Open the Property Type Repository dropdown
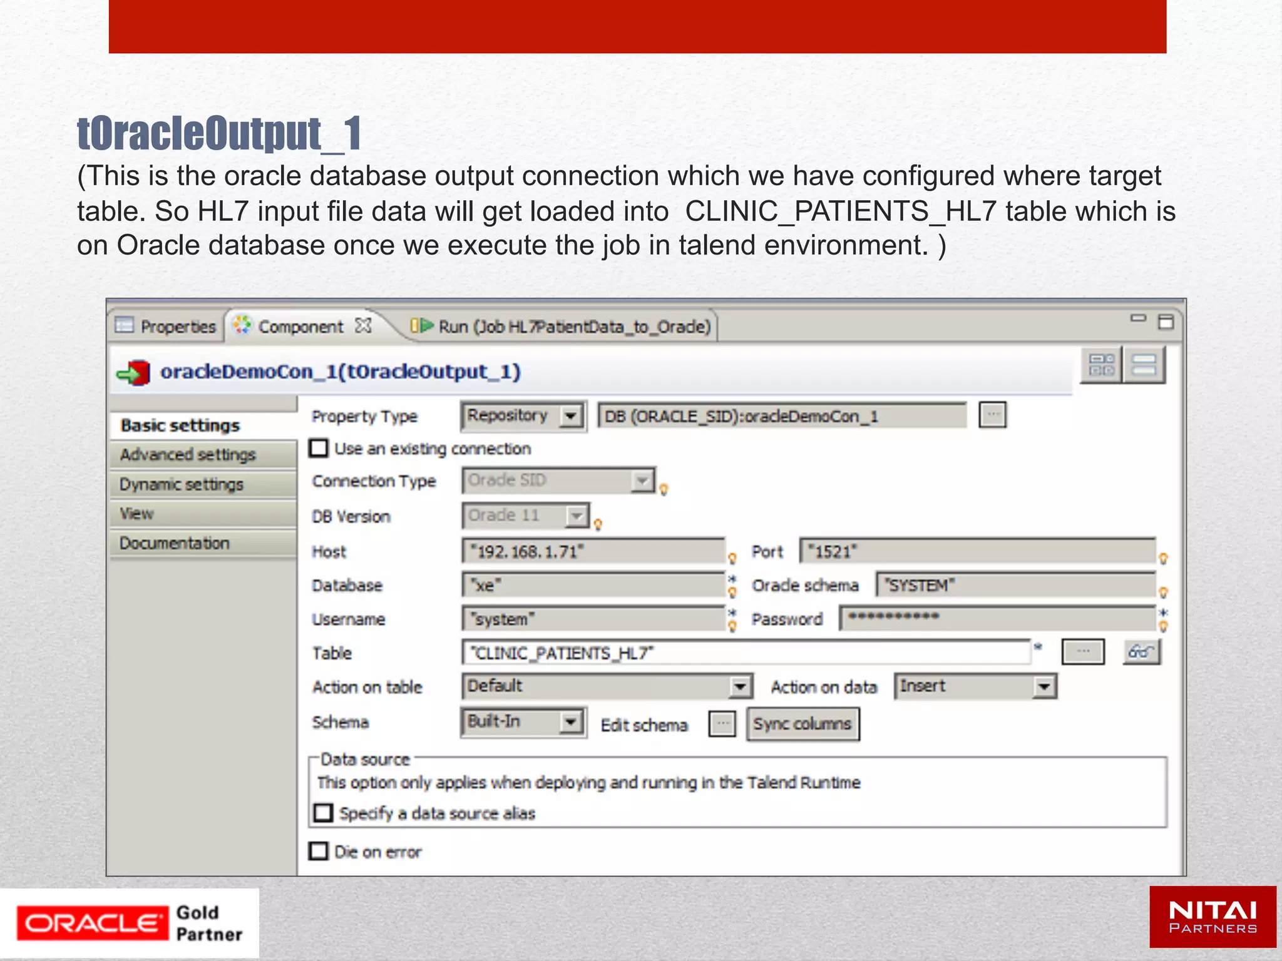1282x961 pixels. coord(570,416)
